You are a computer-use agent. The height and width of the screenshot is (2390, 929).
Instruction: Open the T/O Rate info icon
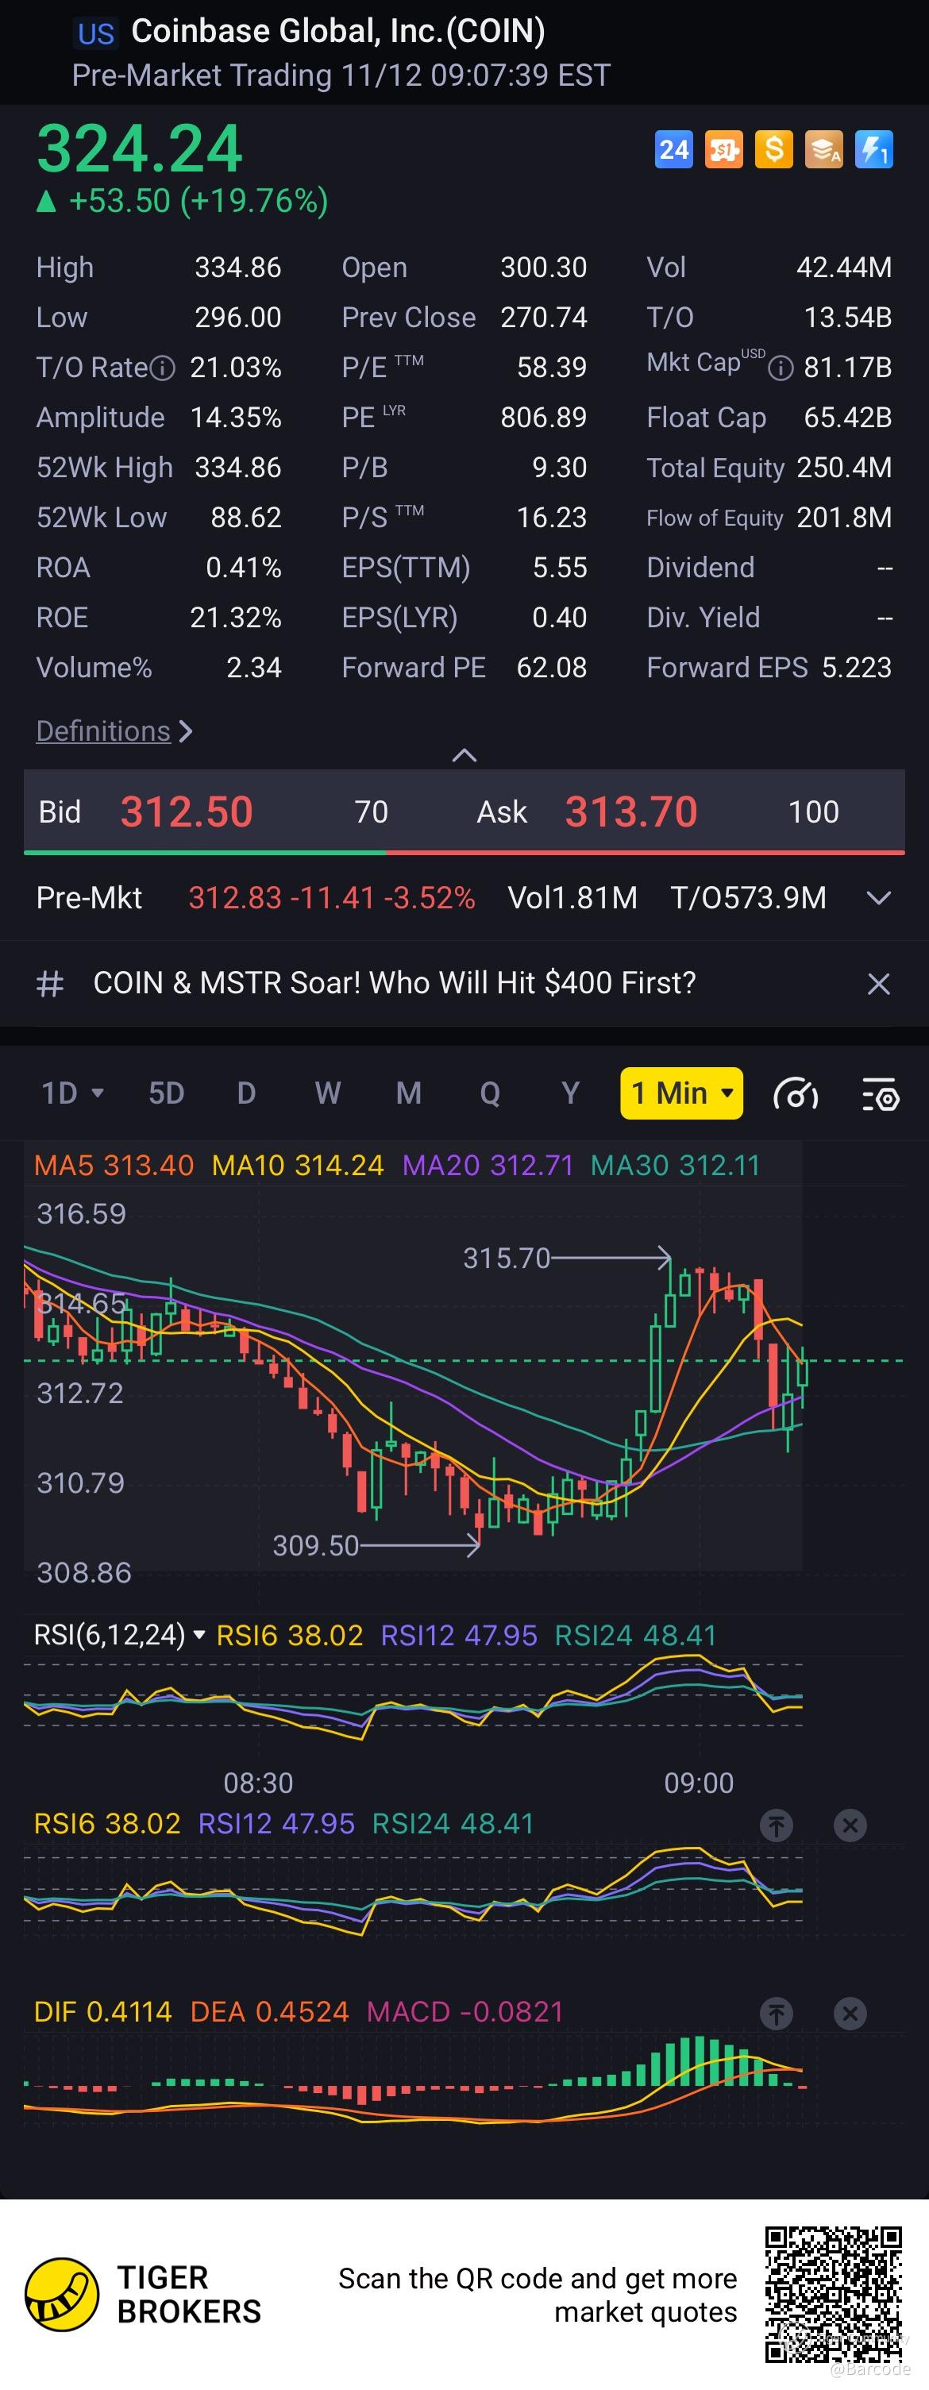pyautogui.click(x=163, y=368)
